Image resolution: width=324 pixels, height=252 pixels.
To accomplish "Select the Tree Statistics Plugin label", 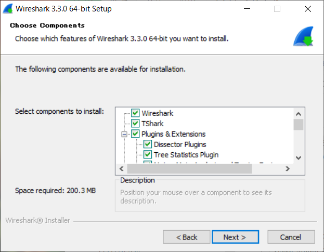I will [186, 155].
